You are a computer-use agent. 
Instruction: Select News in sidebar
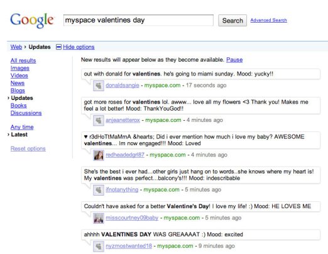click(x=18, y=83)
